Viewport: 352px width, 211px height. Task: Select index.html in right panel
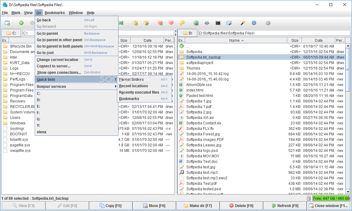(262, 90)
